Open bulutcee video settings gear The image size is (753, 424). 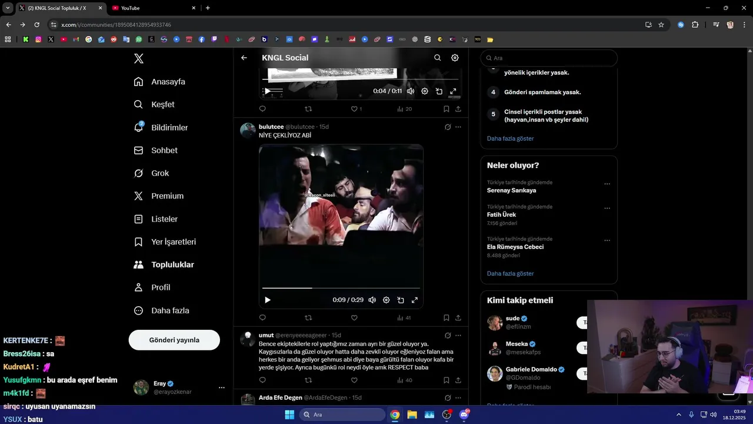[x=387, y=300]
